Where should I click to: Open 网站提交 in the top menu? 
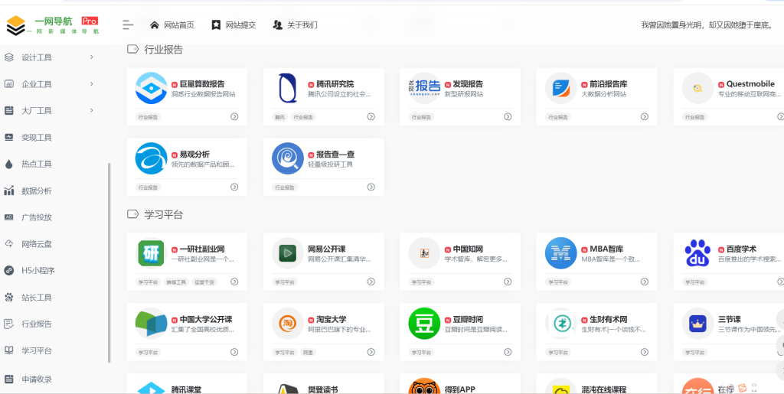coord(234,25)
